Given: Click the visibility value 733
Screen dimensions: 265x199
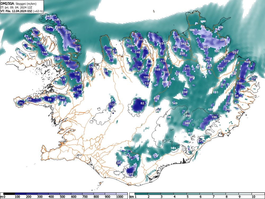Looking at the screenshot, I should (215, 92).
